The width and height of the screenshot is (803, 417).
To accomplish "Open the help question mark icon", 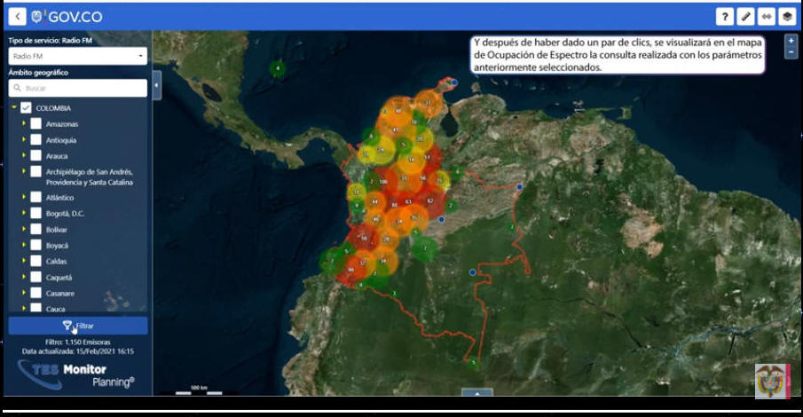I will [725, 17].
